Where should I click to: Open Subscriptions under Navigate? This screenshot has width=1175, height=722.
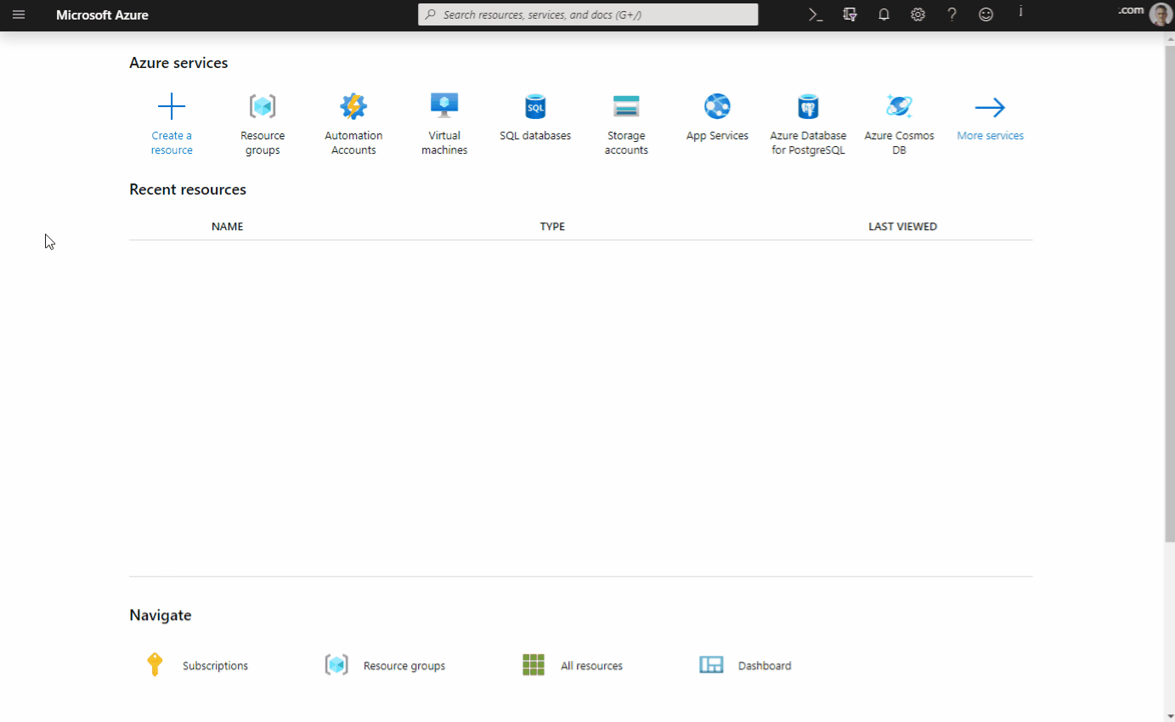click(x=214, y=665)
